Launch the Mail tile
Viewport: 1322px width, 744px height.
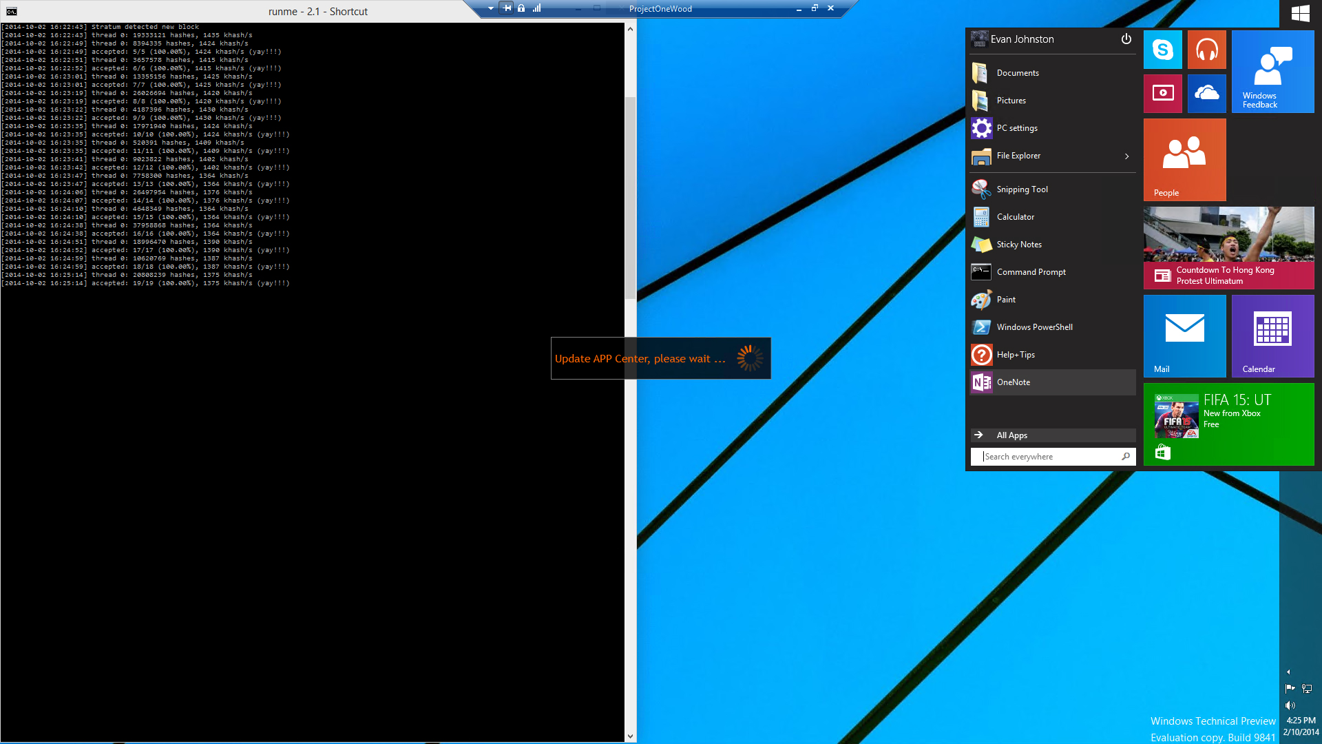click(1184, 335)
